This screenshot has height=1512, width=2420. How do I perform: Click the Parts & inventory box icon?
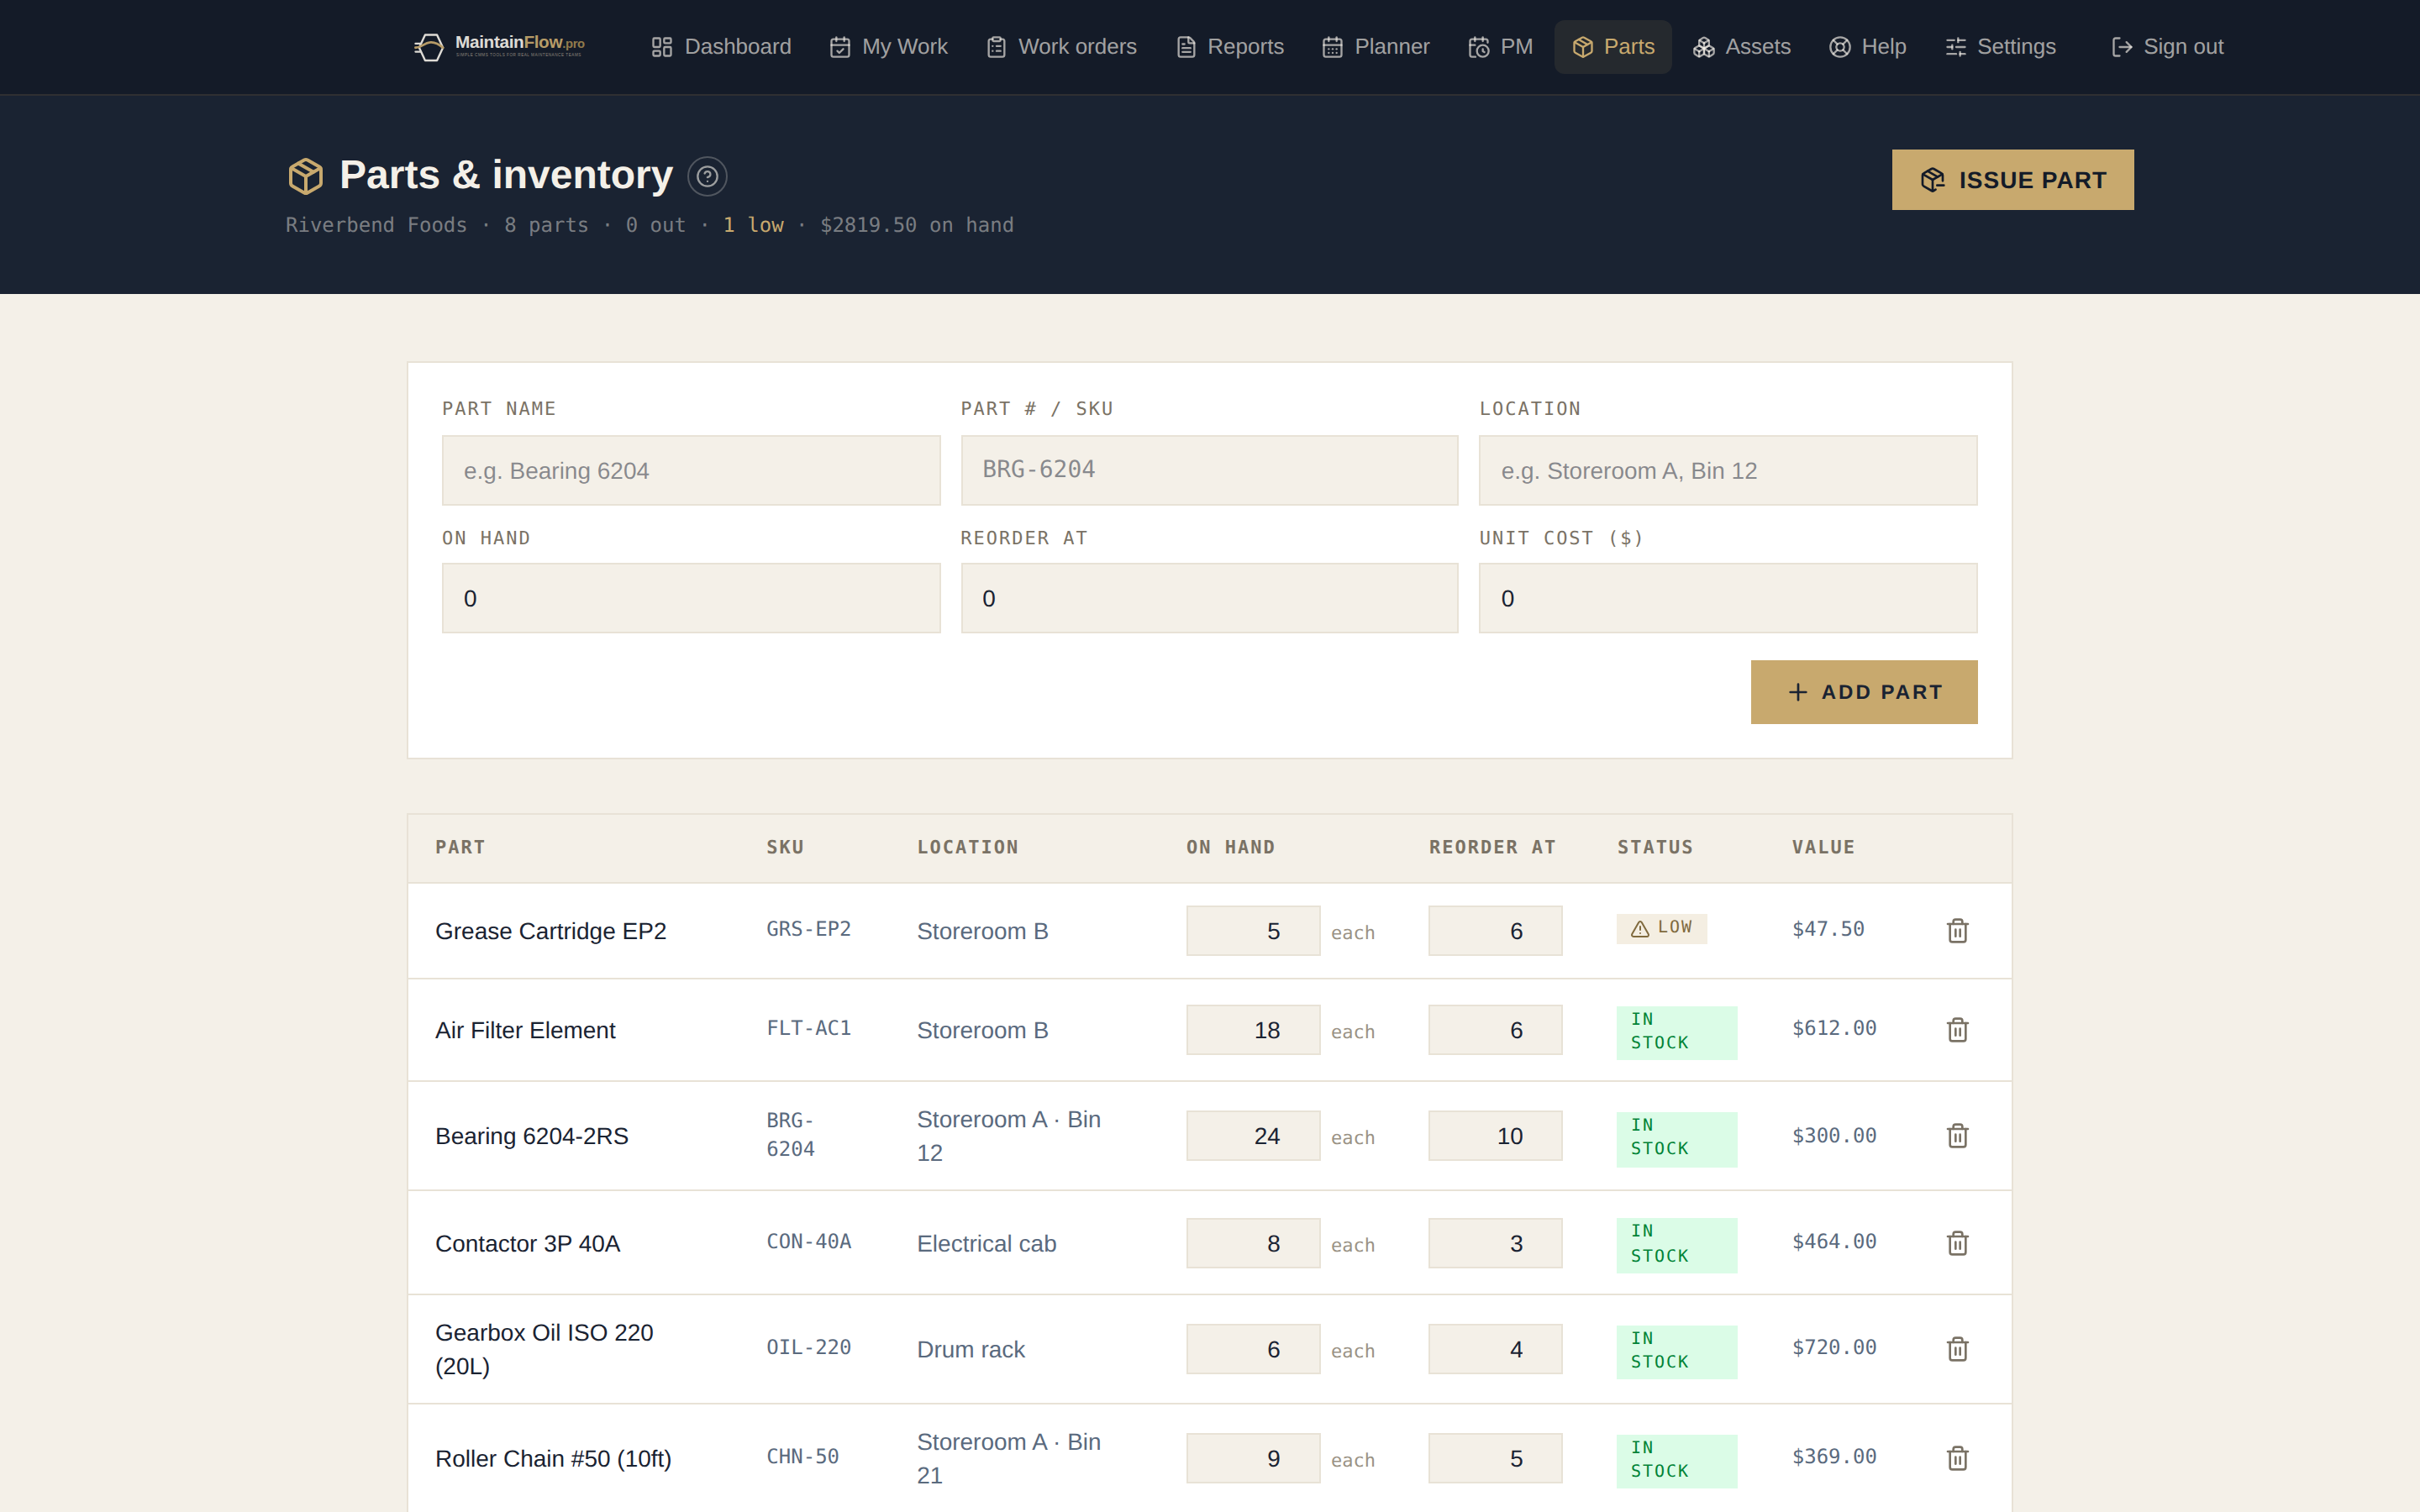306,176
